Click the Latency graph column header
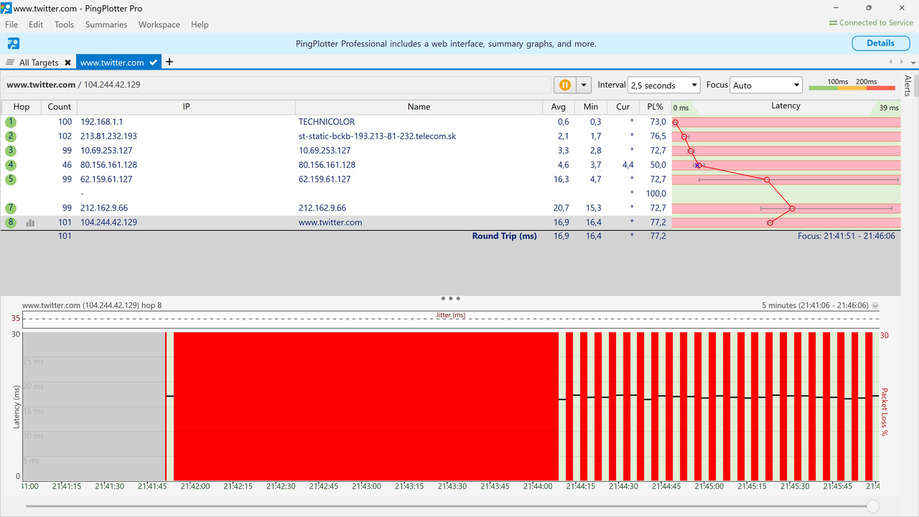Viewport: 919px width, 517px height. [x=785, y=106]
